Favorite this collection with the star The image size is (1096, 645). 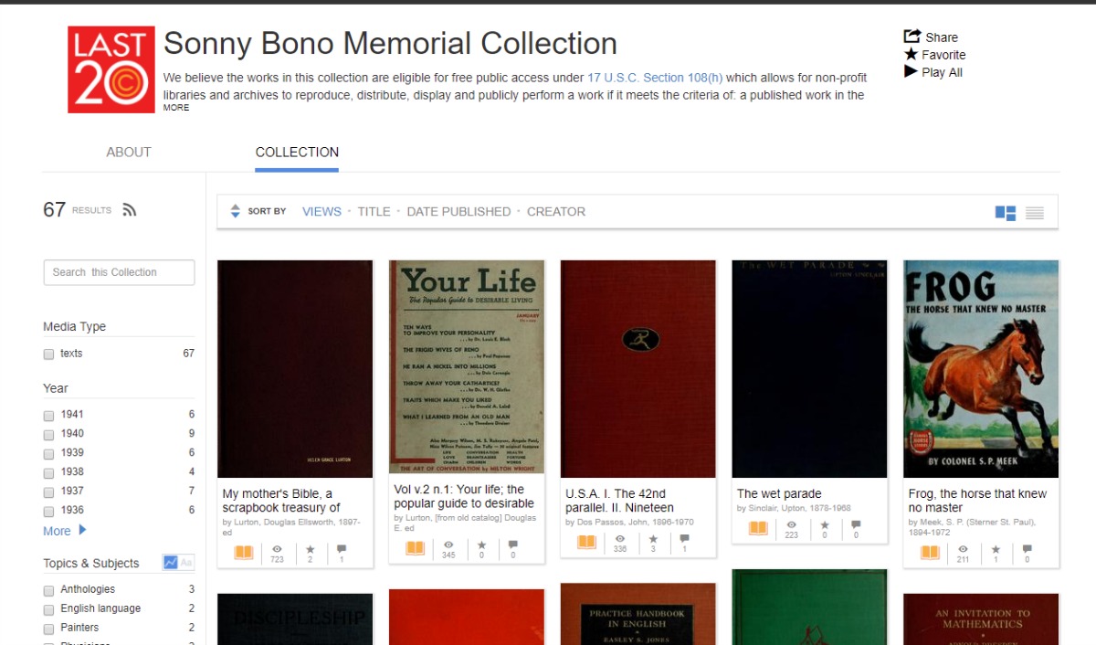pyautogui.click(x=911, y=55)
